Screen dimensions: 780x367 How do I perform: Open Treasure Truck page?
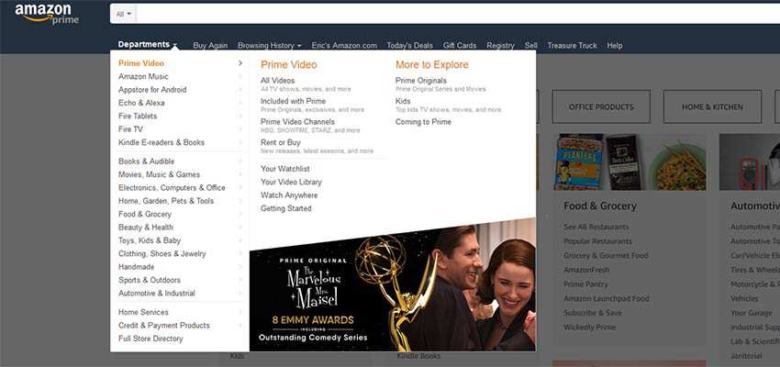[572, 45]
